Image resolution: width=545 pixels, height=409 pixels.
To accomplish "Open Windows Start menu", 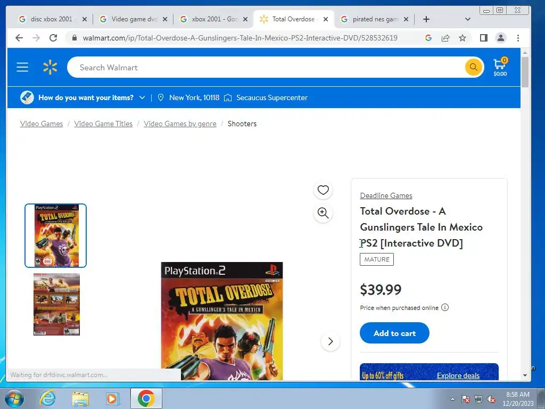I will point(14,398).
